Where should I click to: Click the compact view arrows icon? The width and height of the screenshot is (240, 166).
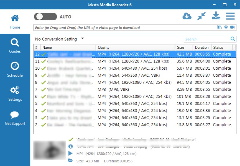pyautogui.click(x=202, y=16)
